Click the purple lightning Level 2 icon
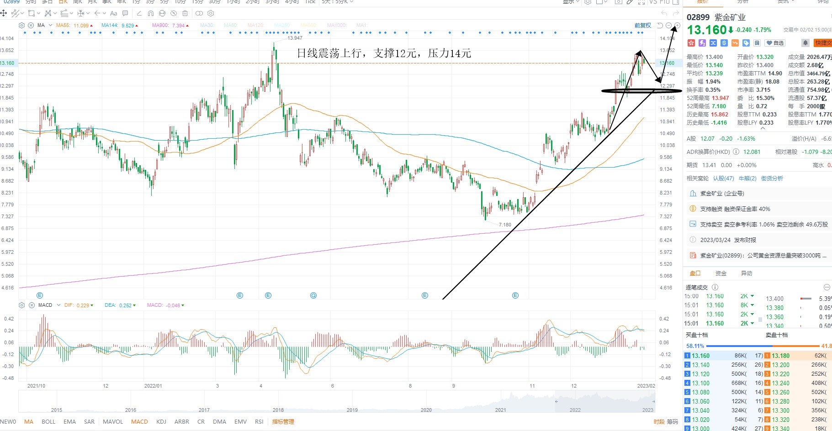Screen dimensions: 832x431 tap(702, 43)
